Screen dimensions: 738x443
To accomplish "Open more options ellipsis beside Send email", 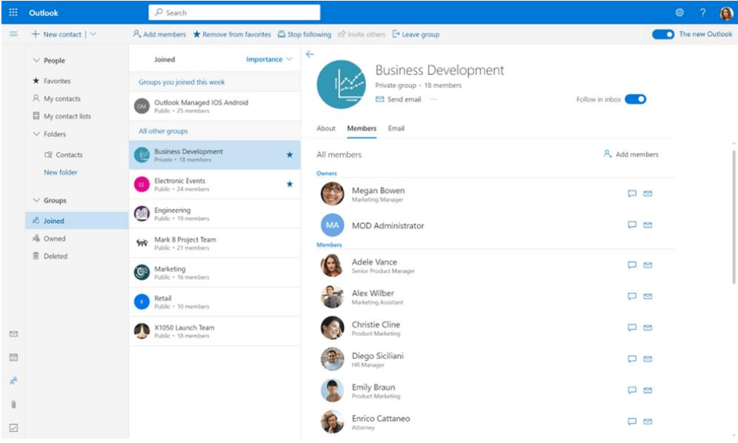I will tap(434, 99).
